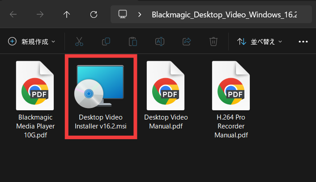This screenshot has height=182, width=316.
Task: Expand the address bar path chevron
Action: 140,14
